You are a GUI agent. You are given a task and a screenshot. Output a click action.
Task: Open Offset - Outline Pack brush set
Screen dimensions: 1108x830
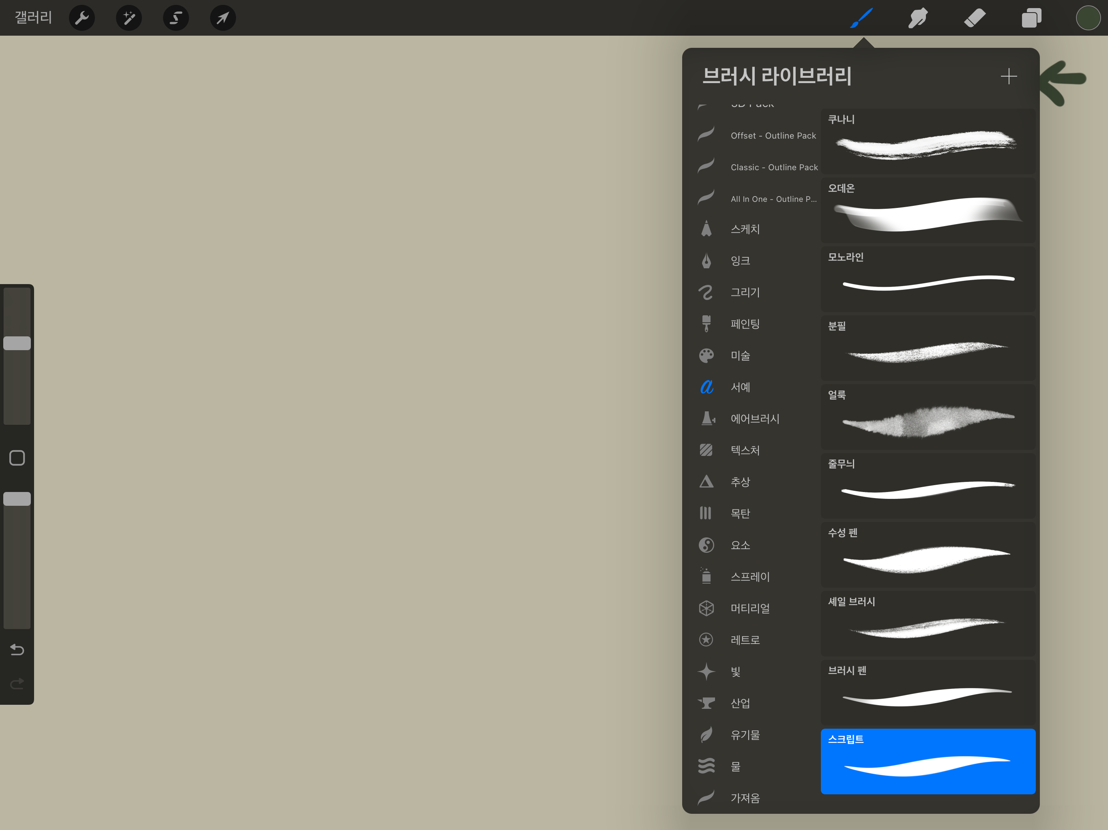click(x=773, y=136)
